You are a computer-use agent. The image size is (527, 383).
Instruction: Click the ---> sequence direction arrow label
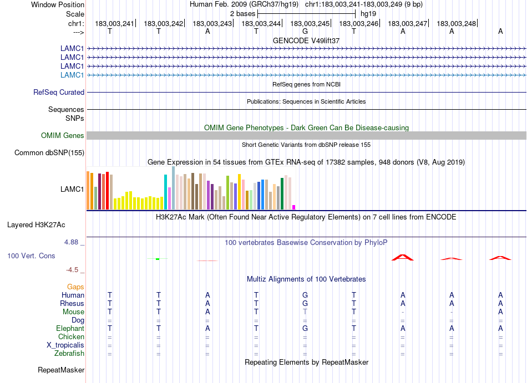[x=78, y=32]
